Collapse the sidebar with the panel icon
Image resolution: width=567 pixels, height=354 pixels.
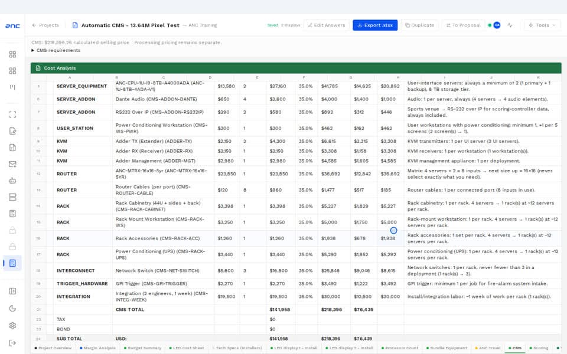(12, 291)
